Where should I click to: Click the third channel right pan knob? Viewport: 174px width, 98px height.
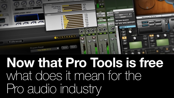point(105,29)
